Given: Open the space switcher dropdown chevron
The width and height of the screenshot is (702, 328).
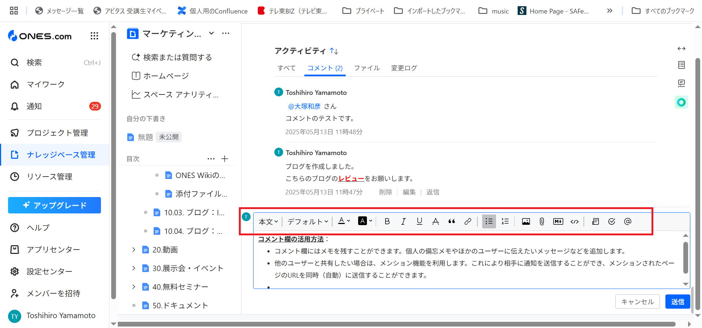Looking at the screenshot, I should [211, 33].
